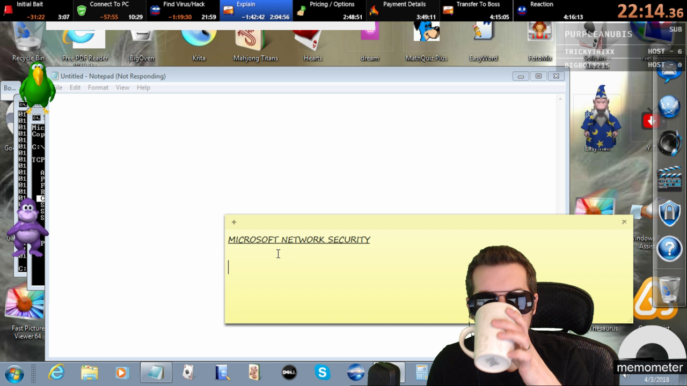This screenshot has width=687, height=386.
Task: Click the Show hidden desktop grip on taskbar
Action: 33,373
